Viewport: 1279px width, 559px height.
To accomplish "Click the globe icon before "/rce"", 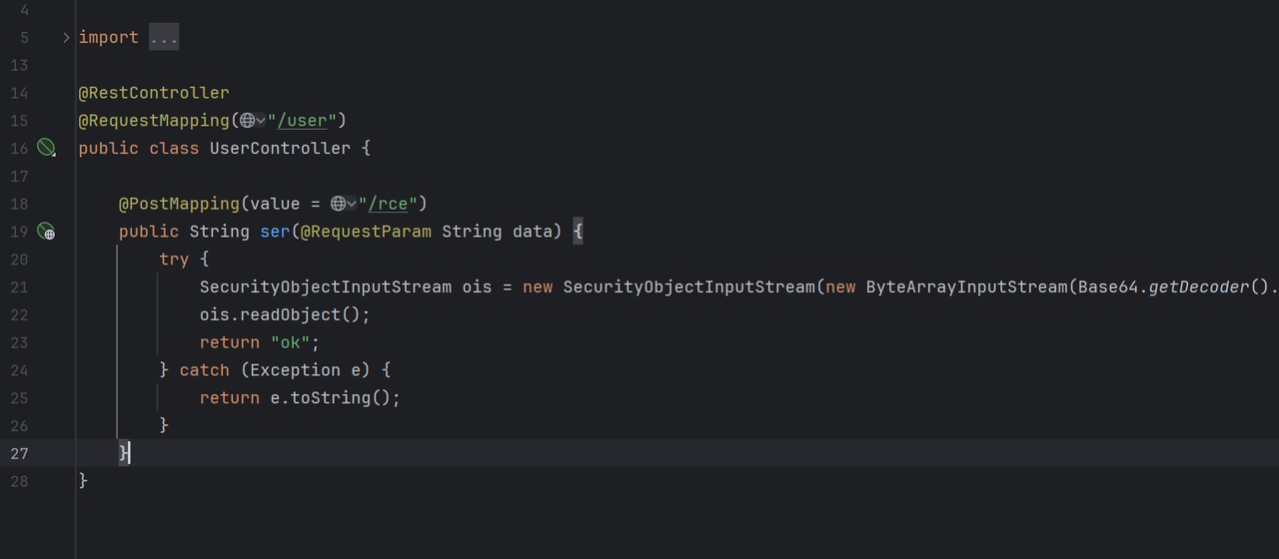I will pyautogui.click(x=339, y=204).
